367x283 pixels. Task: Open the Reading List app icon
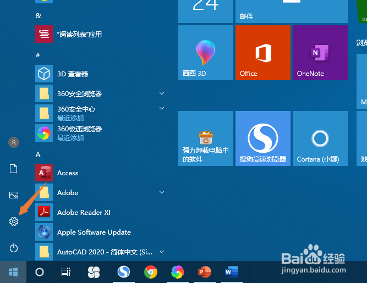coord(44,34)
